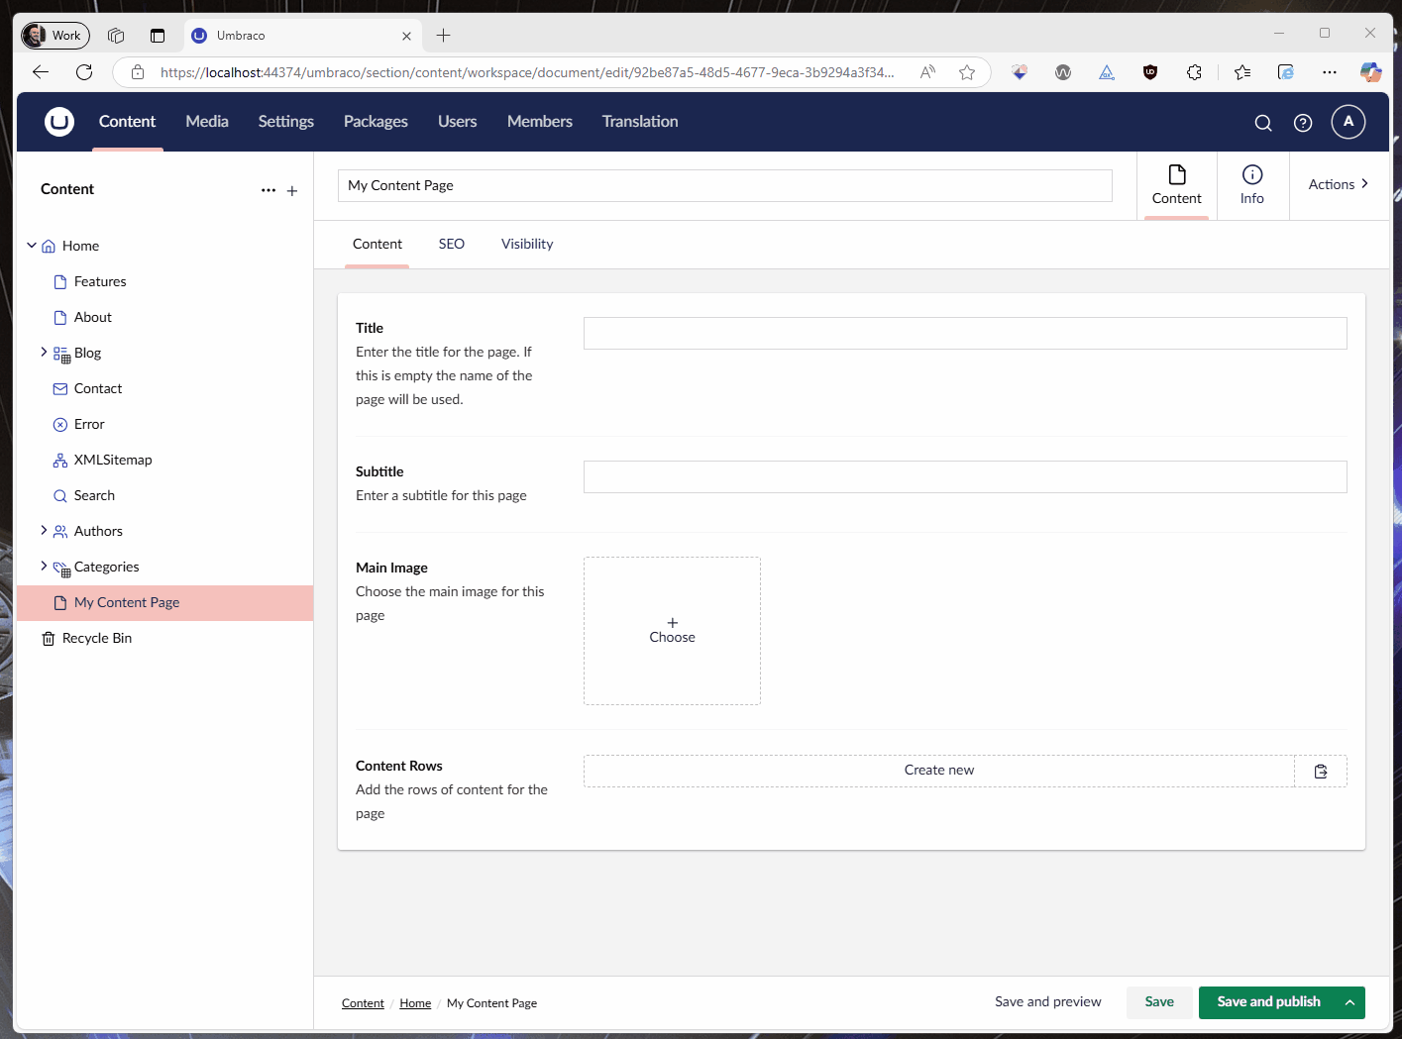Screen dimensions: 1402x1039
Task: Open the Search node in tree
Action: (94, 495)
